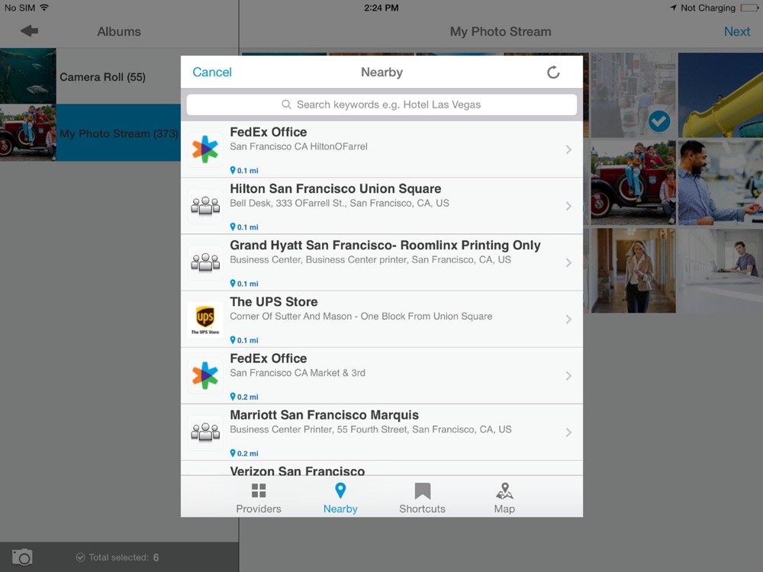The width and height of the screenshot is (763, 572).
Task: Cancel the Nearby dialog
Action: (x=212, y=72)
